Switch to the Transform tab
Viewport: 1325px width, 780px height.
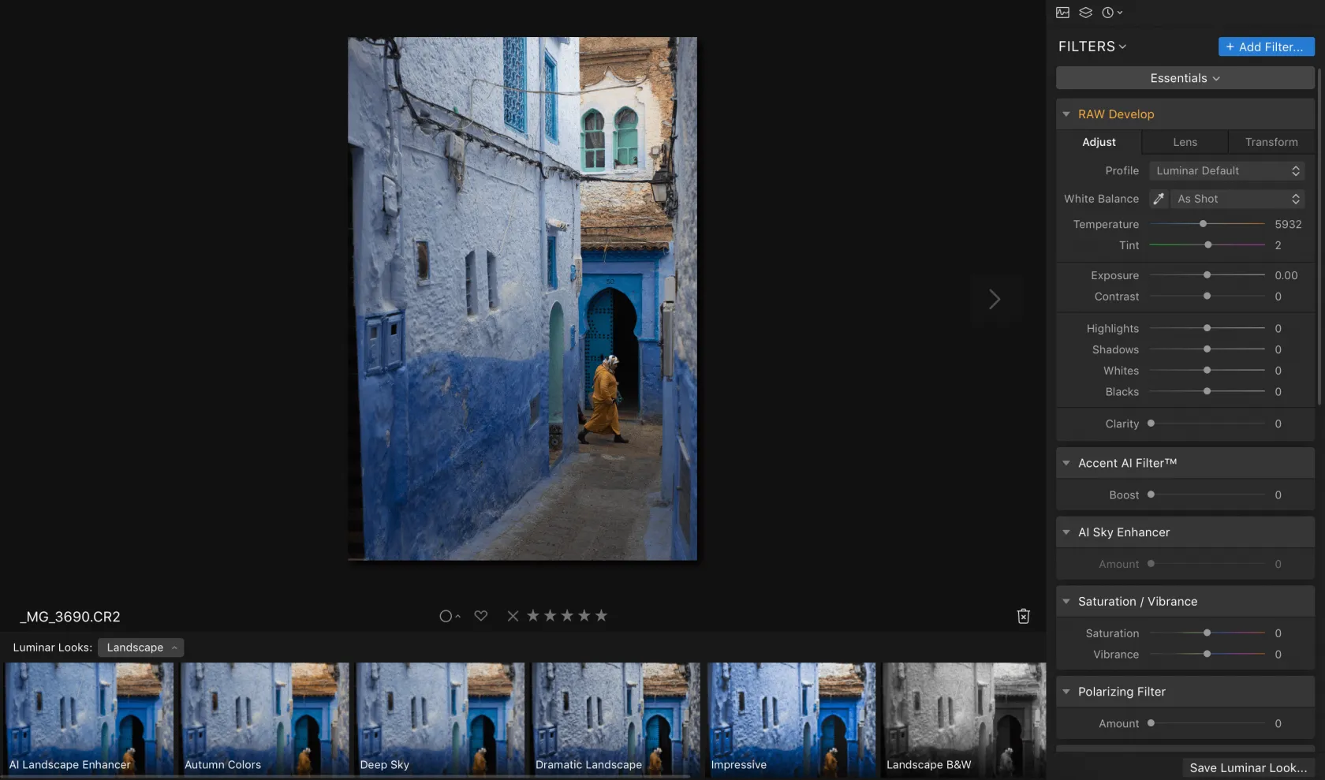[x=1271, y=142]
